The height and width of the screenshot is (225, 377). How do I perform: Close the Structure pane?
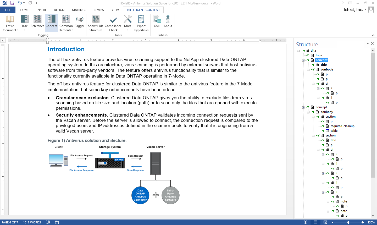pyautogui.click(x=372, y=43)
